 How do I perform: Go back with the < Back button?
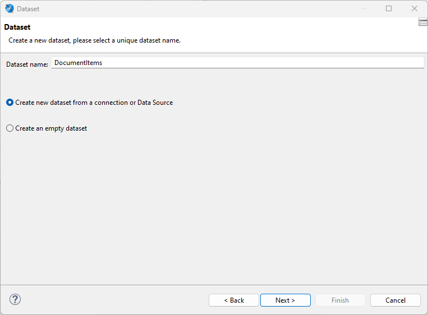(x=234, y=300)
